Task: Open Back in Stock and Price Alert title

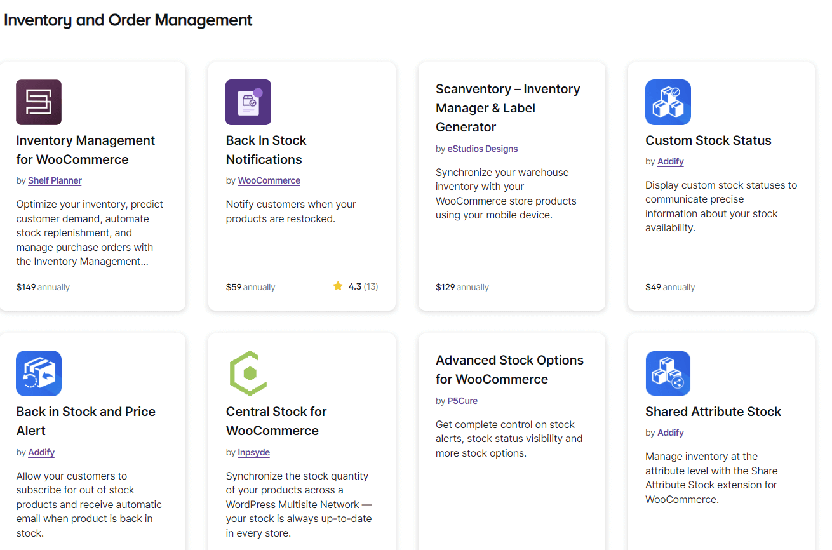Action: (x=86, y=421)
